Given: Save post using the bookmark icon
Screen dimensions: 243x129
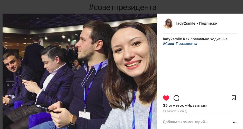Looking at the screenshot, I should (234, 98).
